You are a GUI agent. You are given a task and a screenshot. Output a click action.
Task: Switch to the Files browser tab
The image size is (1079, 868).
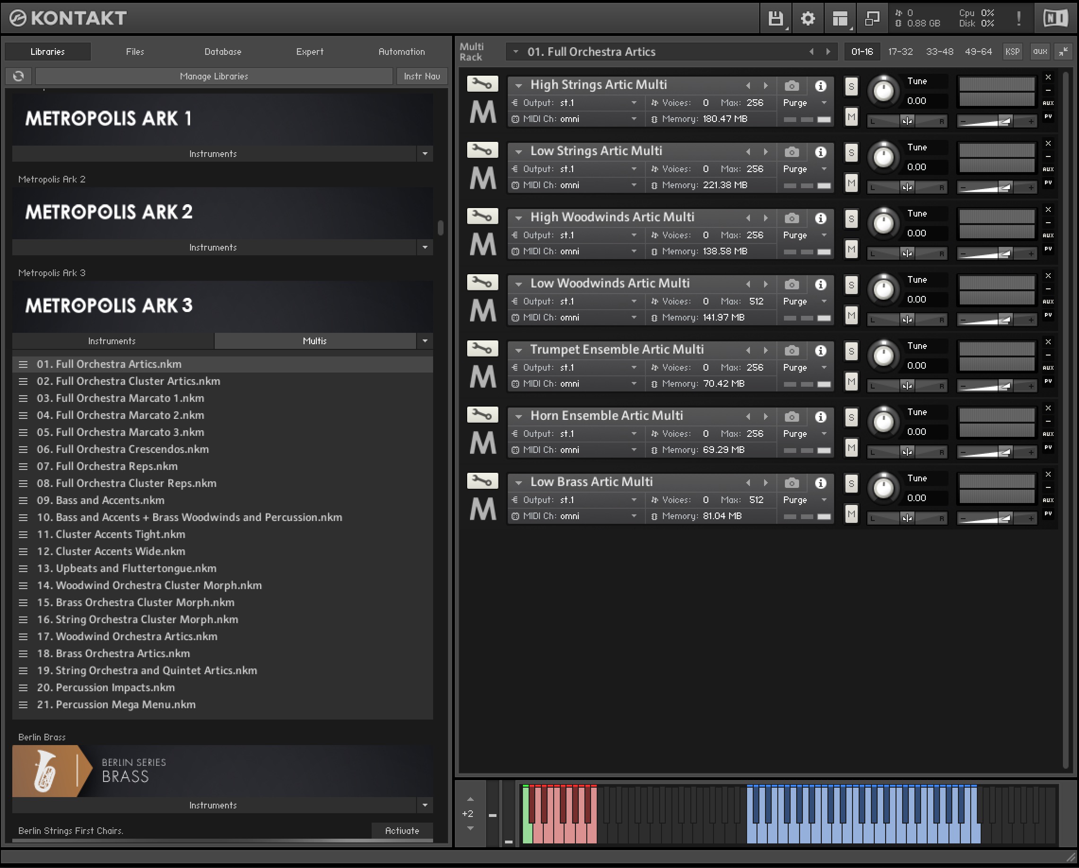(x=135, y=52)
